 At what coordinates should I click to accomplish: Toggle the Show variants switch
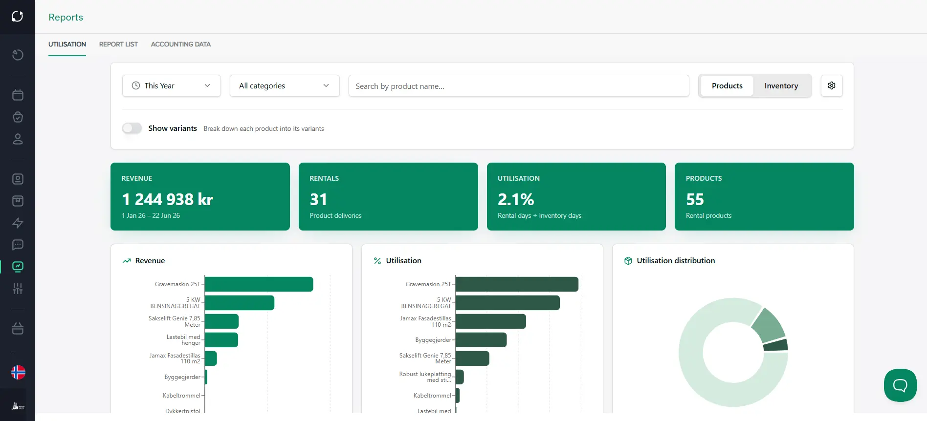[132, 128]
